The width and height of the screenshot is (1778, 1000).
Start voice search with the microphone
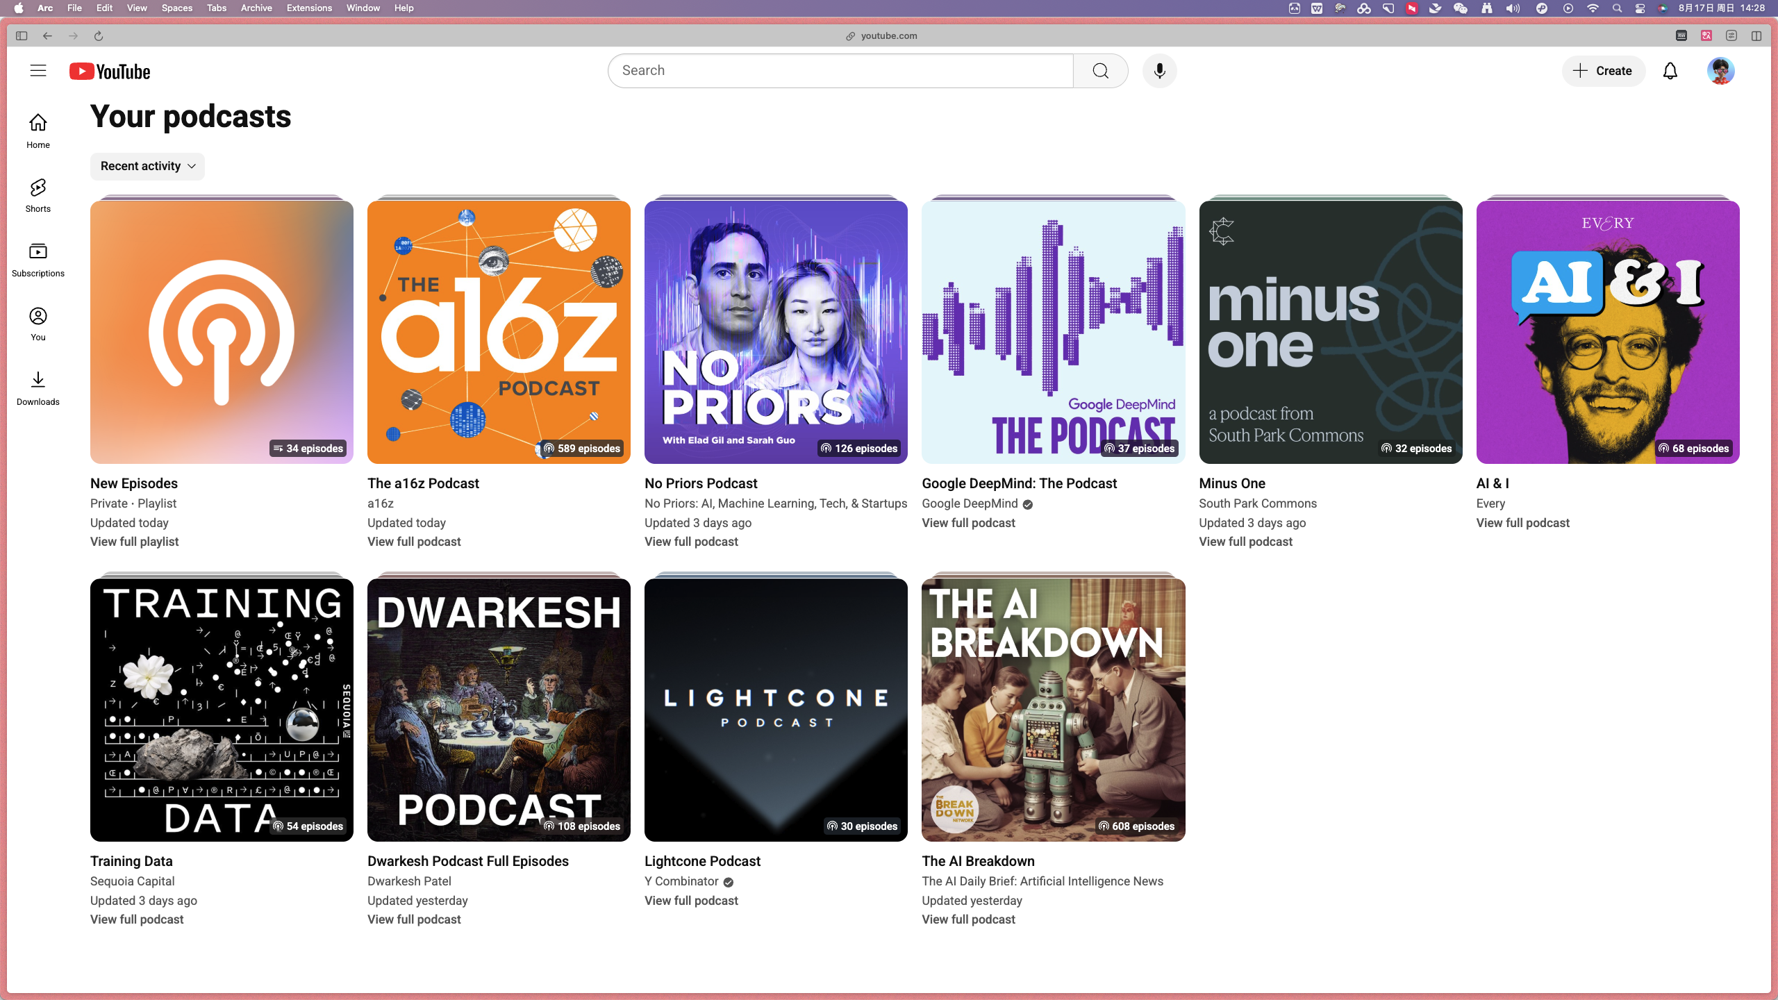pos(1159,71)
